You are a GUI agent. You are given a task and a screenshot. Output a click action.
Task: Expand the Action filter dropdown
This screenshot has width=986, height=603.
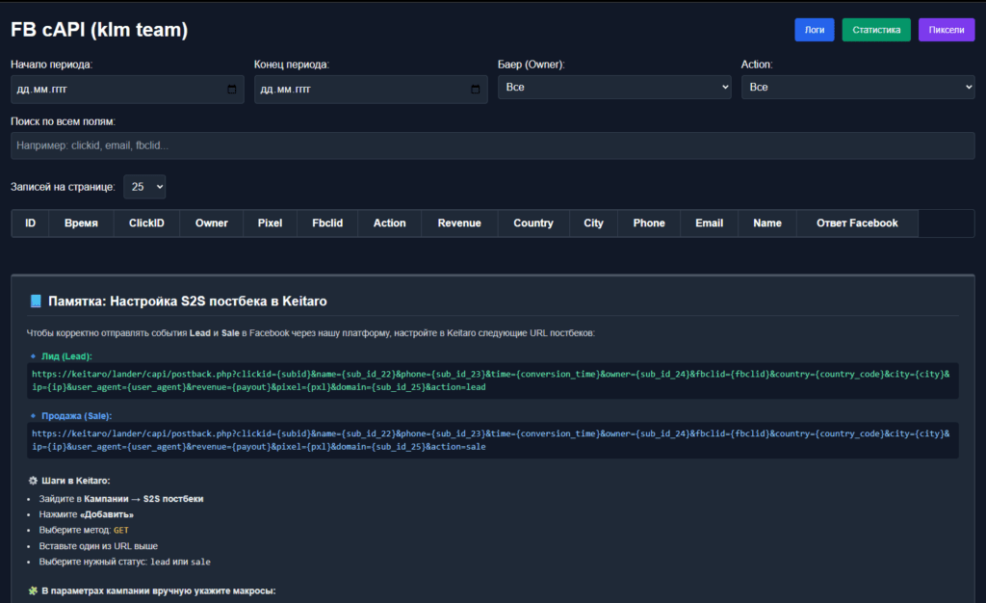(858, 88)
